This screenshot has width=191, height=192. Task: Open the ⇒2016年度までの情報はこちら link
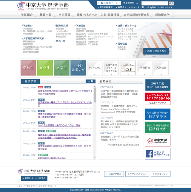tap(124, 145)
